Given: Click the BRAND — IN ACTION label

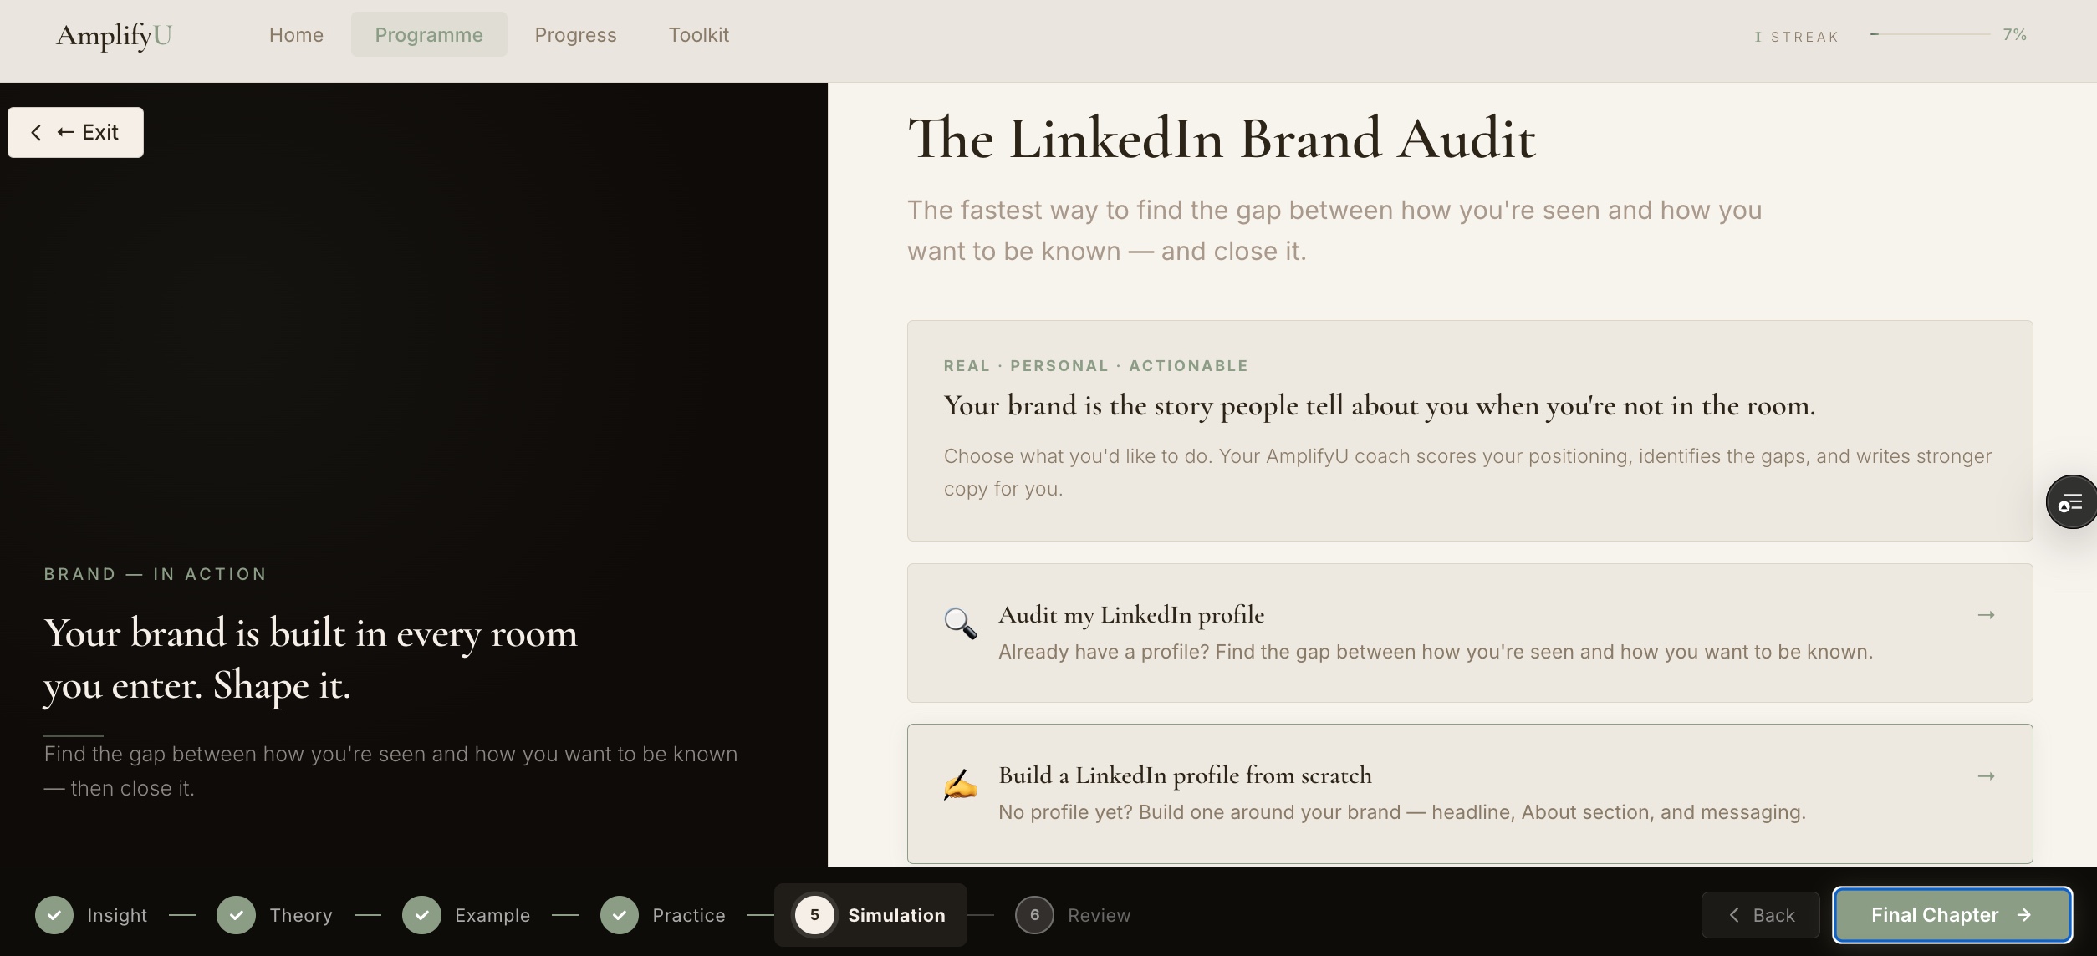Looking at the screenshot, I should pos(156,574).
